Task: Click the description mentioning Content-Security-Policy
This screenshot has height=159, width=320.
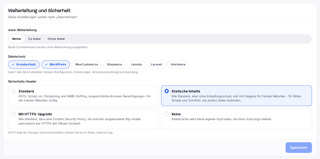Action: click(x=79, y=121)
